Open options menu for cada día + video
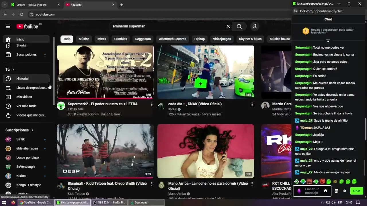 click(252, 104)
